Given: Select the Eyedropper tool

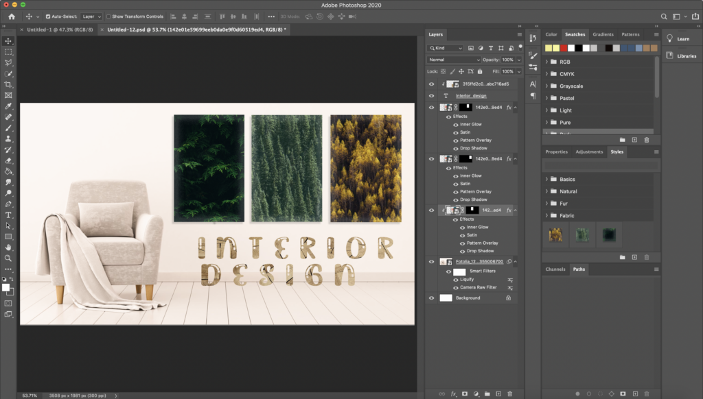Looking at the screenshot, I should pos(8,106).
